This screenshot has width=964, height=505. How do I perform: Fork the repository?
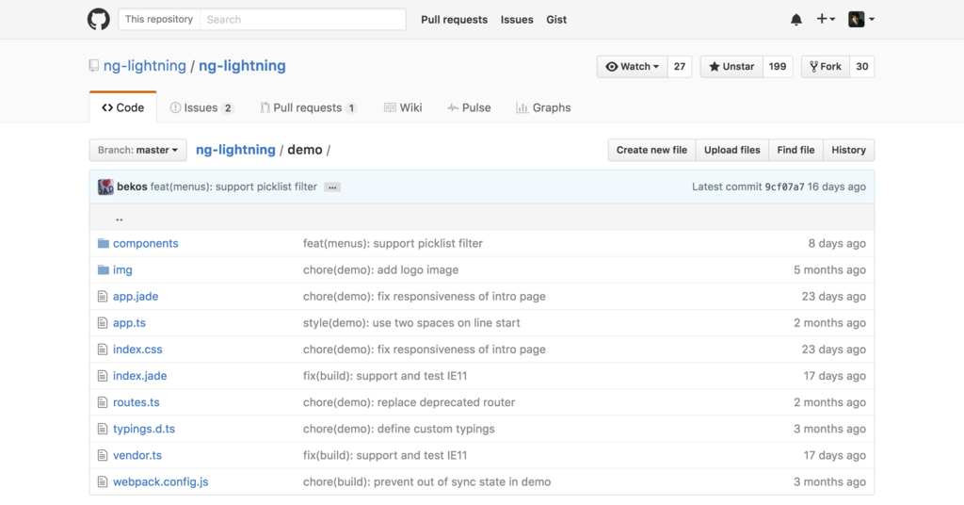tap(826, 67)
